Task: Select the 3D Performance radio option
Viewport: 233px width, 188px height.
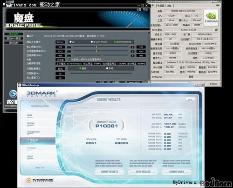Action: (115, 42)
